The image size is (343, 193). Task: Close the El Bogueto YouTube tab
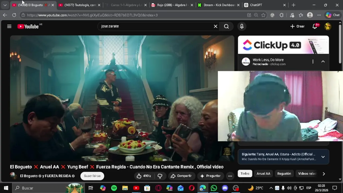(53, 5)
